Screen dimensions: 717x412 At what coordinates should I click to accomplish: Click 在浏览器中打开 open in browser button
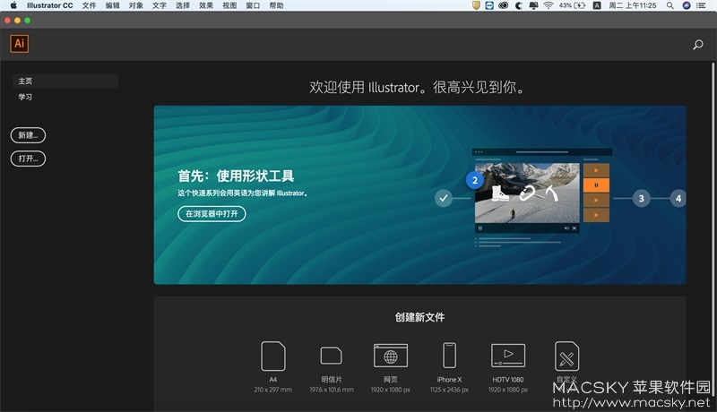coord(212,214)
